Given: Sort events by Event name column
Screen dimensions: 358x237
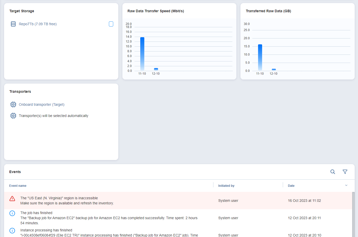Looking at the screenshot, I should point(18,186).
